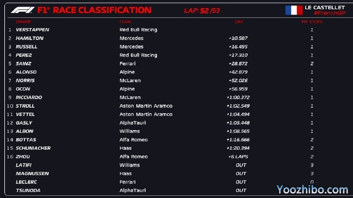Viewport: 353px width, 198px height.
Task: Select driver TSUNODA
Action: (28, 190)
